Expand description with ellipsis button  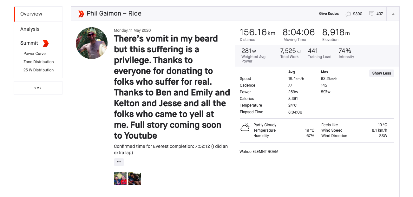click(x=119, y=162)
